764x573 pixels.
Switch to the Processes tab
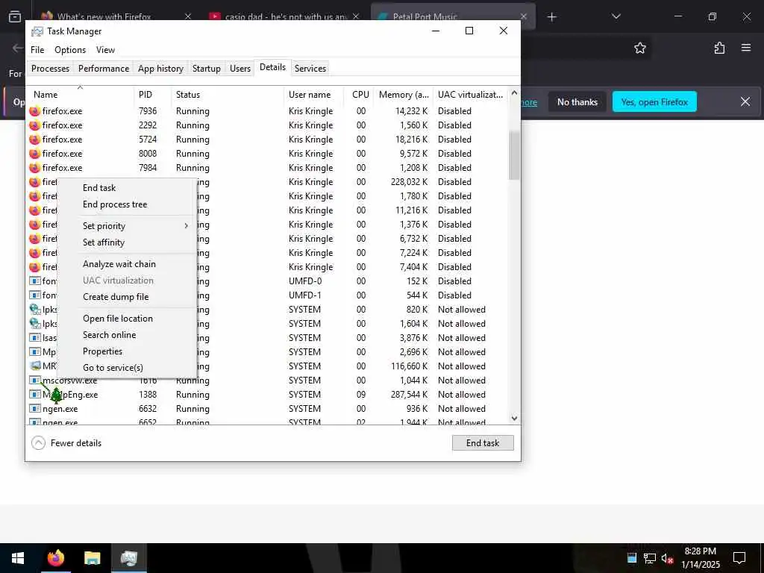[50, 69]
